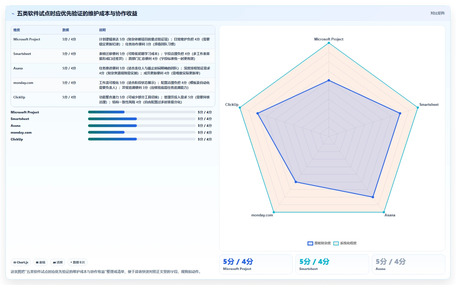Click the blue data point on the ClickUp axis
Screen dimensions: 456x285
pyautogui.click(x=258, y=113)
